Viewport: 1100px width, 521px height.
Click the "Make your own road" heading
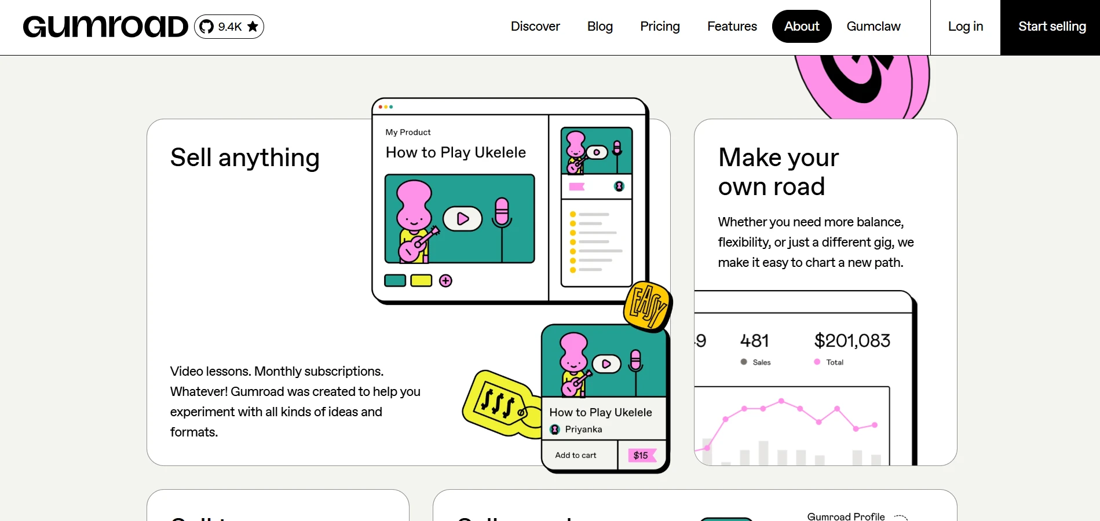click(x=779, y=172)
